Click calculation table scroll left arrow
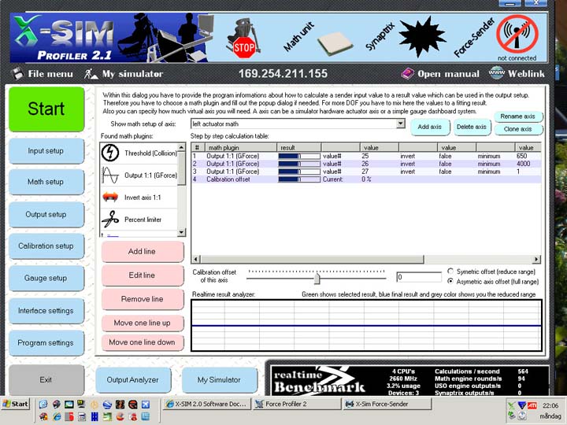This screenshot has height=425, width=567. (195, 259)
